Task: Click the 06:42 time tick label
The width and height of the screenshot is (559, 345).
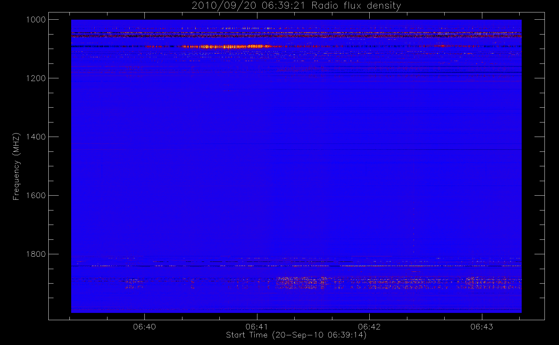Action: (369, 327)
